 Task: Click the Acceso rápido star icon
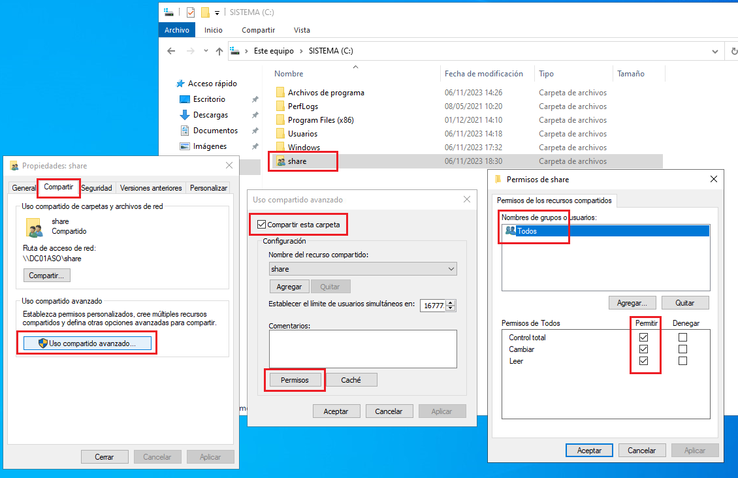(181, 83)
